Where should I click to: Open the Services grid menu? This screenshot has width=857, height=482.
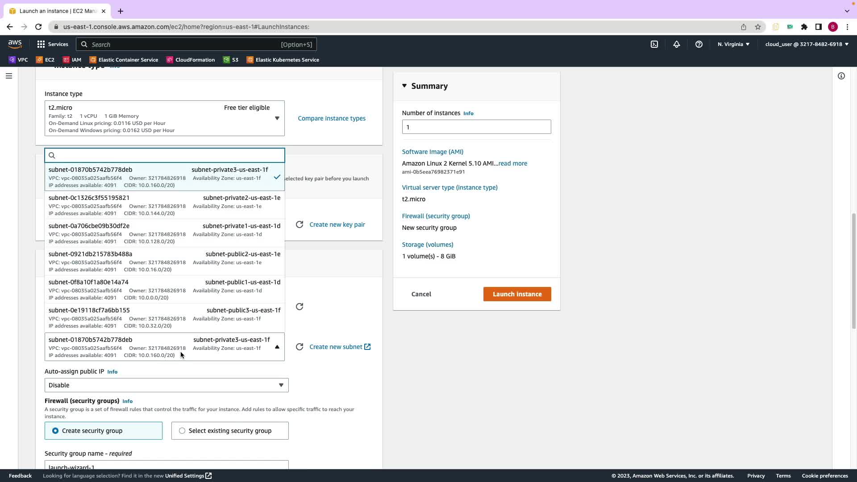point(41,44)
